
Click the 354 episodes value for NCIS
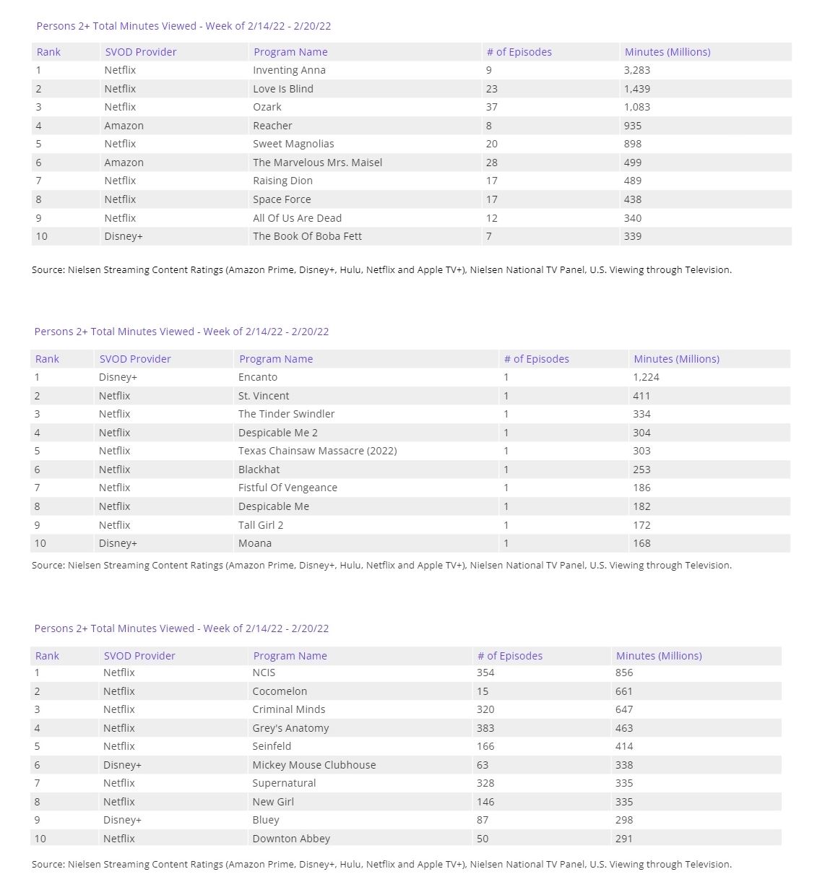pos(485,673)
